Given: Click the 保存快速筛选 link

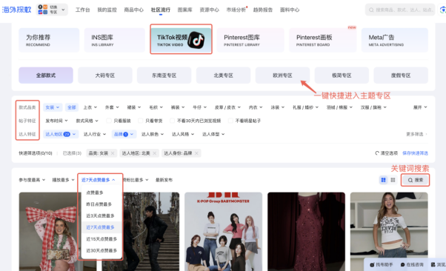Looking at the screenshot, I should coord(415,153).
